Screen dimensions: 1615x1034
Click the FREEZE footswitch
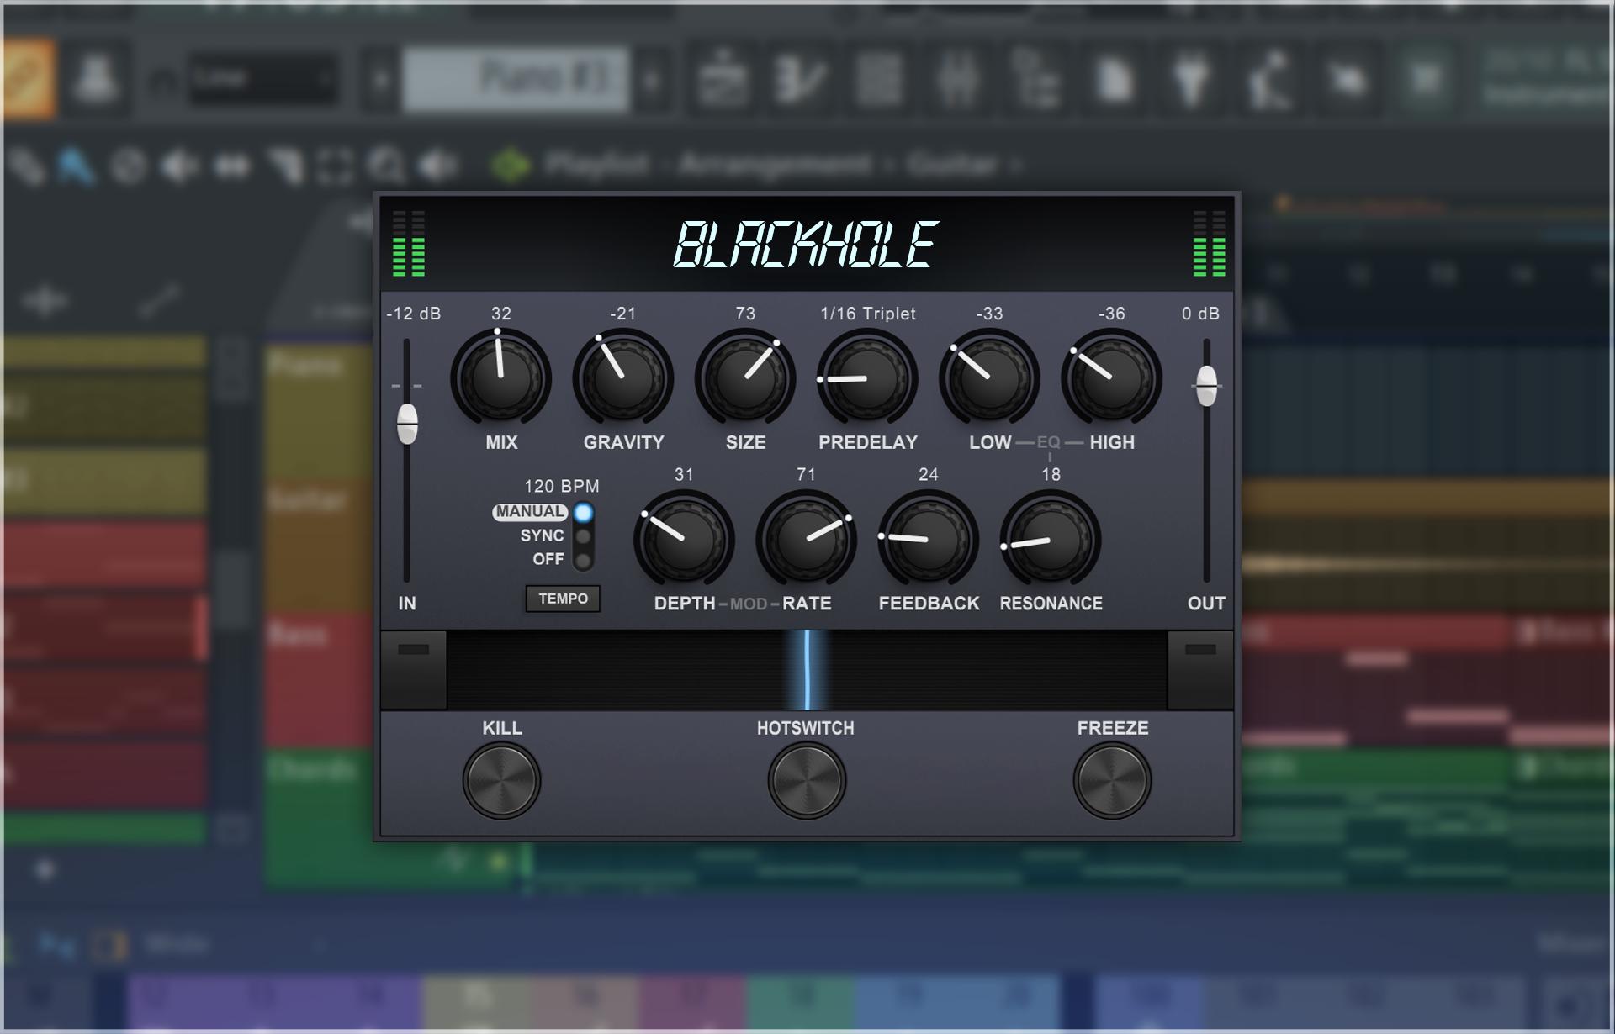[1111, 780]
